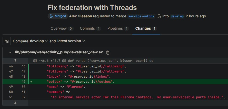Open the service-outbox branch link
The image size is (228, 109).
pos(141,16)
